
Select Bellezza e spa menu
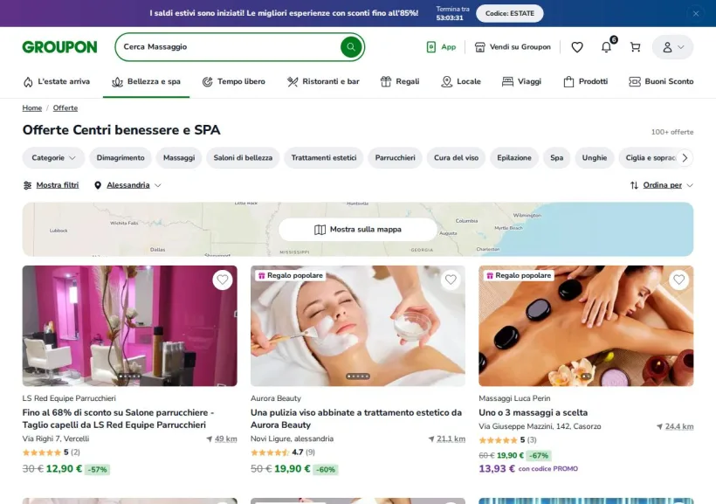point(146,81)
